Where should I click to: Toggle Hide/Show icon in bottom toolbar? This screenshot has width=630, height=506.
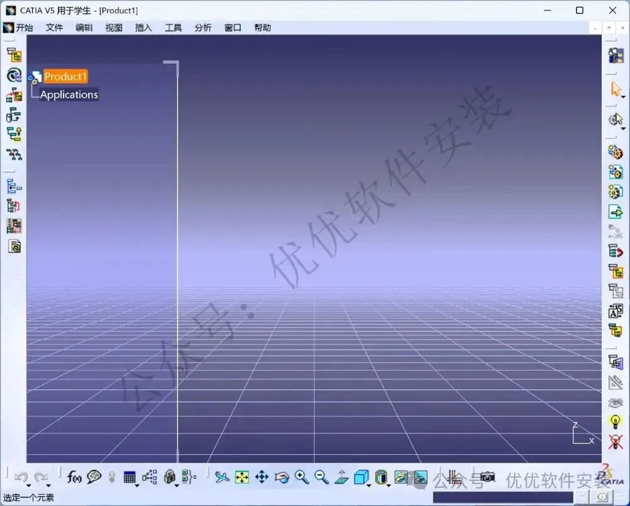(401, 477)
